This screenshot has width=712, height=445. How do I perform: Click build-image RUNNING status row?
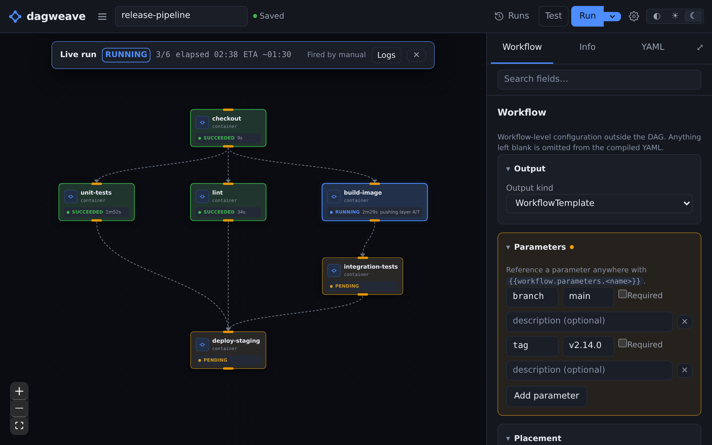point(375,212)
